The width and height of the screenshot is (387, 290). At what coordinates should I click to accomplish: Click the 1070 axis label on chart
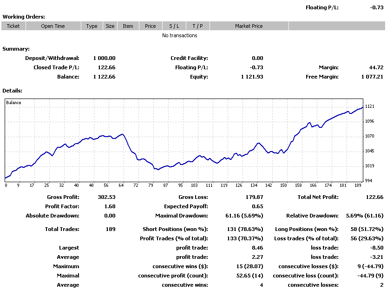tap(369, 136)
